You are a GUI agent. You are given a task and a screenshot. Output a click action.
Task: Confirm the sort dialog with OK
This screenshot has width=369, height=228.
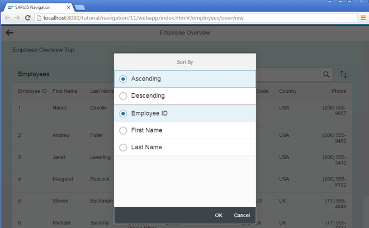(219, 215)
